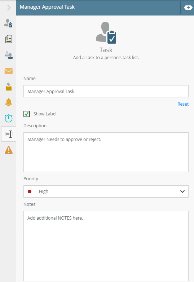Open the Exceptions warning triangle icon
Image resolution: width=194 pixels, height=282 pixels.
click(x=8, y=150)
